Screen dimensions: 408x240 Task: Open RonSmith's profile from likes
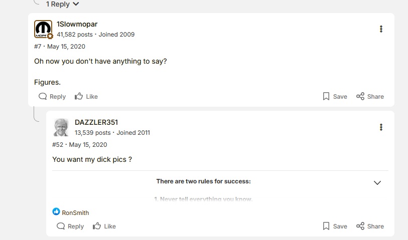[75, 212]
